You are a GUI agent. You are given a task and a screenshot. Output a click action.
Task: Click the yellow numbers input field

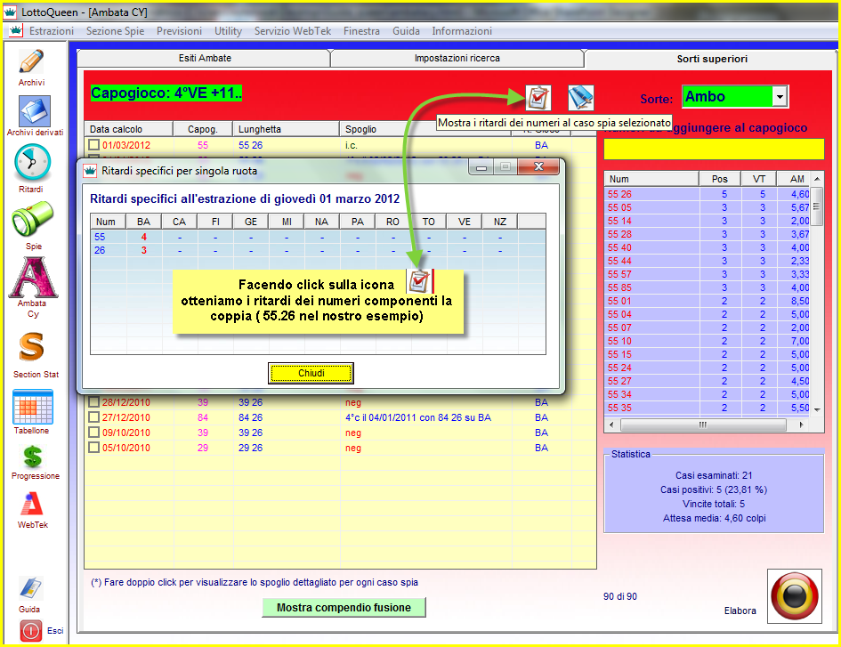pyautogui.click(x=714, y=149)
